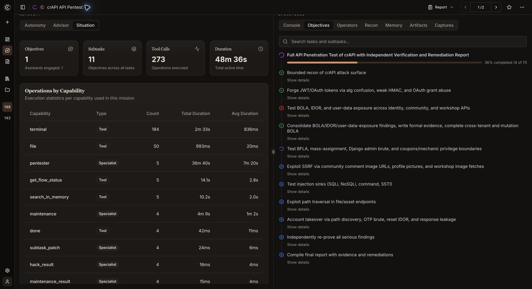Click the app logo in top-left corner

point(7,7)
